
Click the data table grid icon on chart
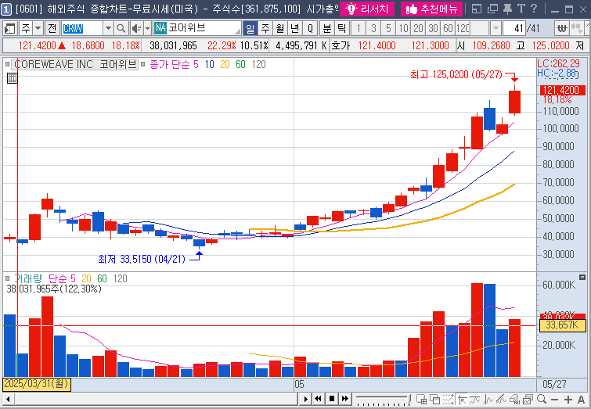click(13, 78)
